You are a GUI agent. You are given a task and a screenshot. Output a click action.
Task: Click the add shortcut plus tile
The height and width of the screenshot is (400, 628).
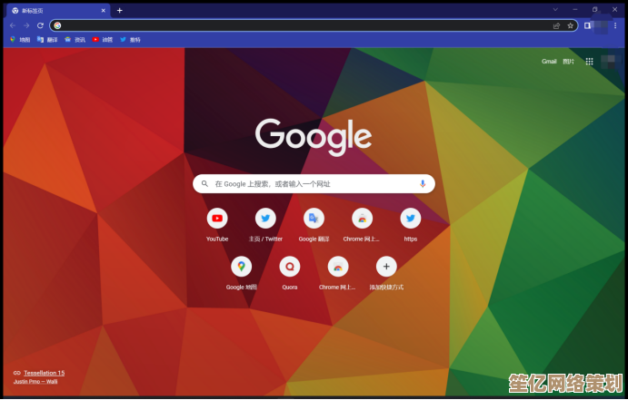386,267
